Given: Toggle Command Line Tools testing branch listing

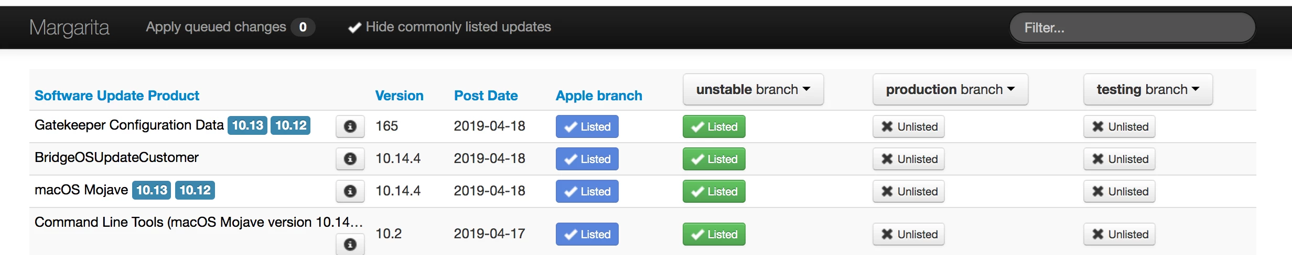Looking at the screenshot, I should click(x=1119, y=234).
